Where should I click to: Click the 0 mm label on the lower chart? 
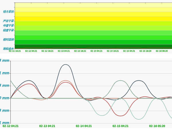[x=5, y=98]
